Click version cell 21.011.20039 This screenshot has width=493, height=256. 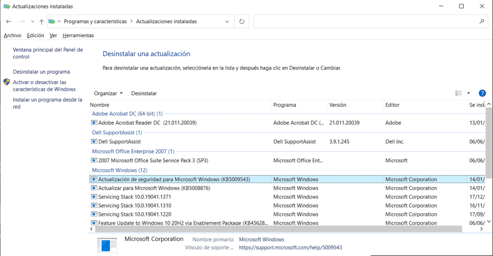[344, 123]
